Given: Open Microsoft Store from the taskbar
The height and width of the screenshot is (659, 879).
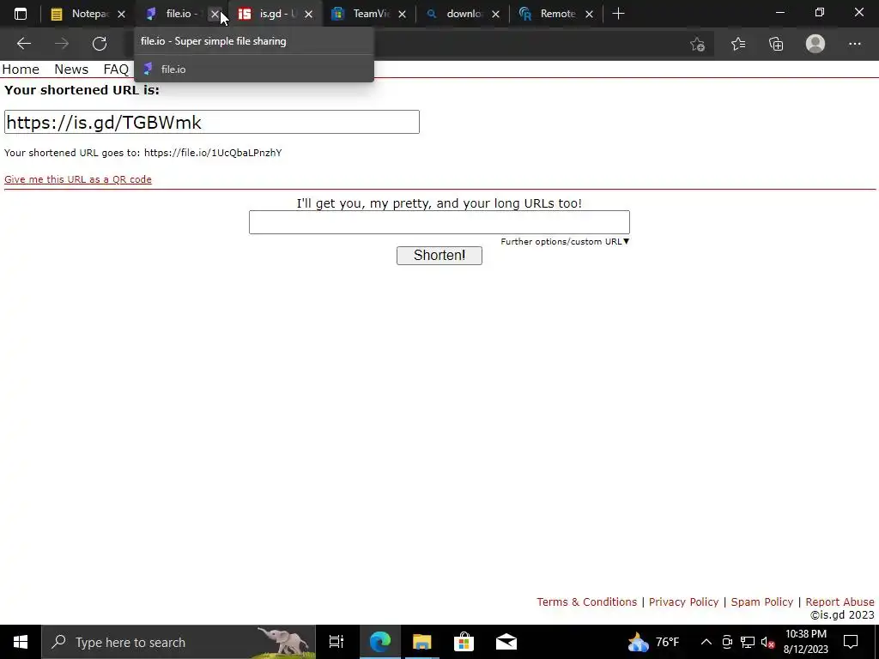Looking at the screenshot, I should coord(464,642).
